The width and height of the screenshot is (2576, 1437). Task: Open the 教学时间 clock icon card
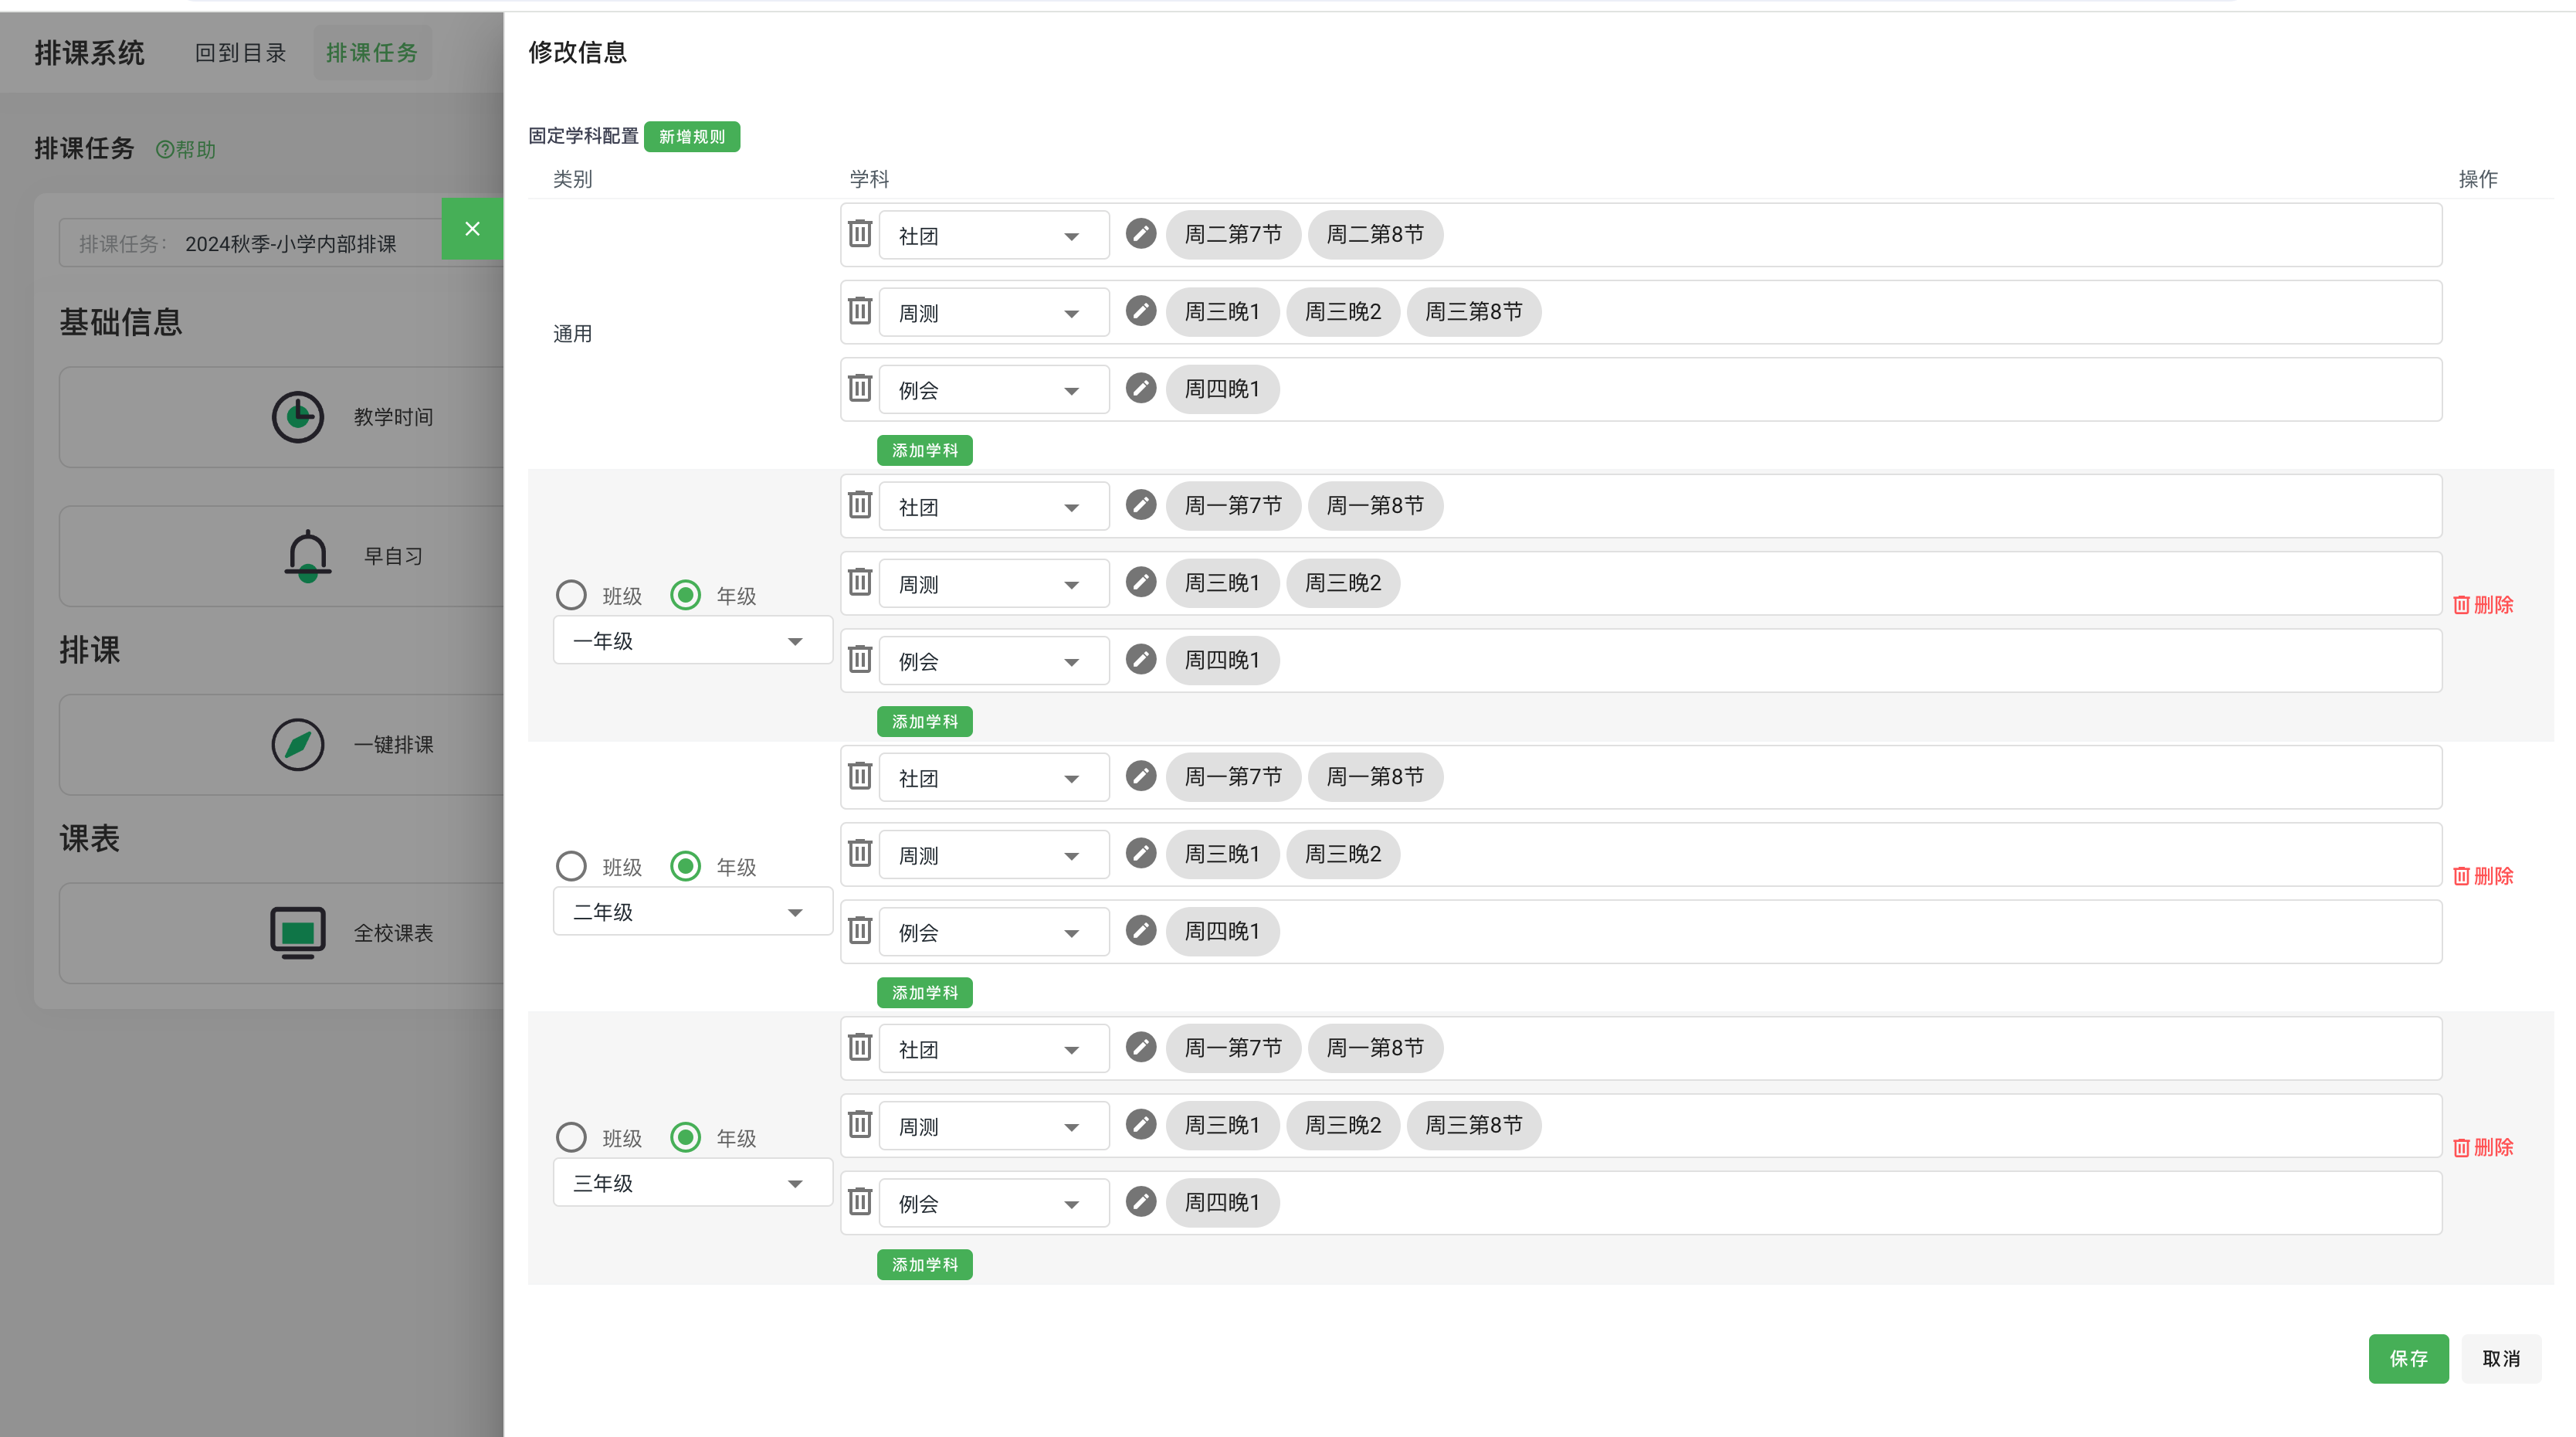coord(298,417)
